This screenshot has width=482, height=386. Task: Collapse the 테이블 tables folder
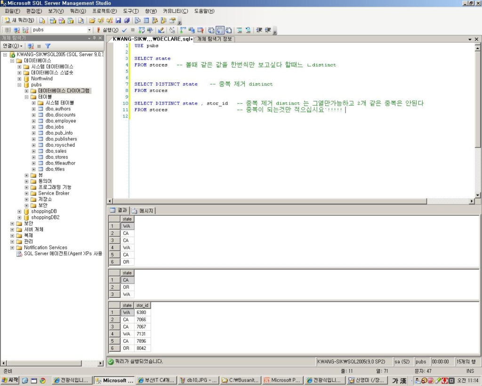26,97
